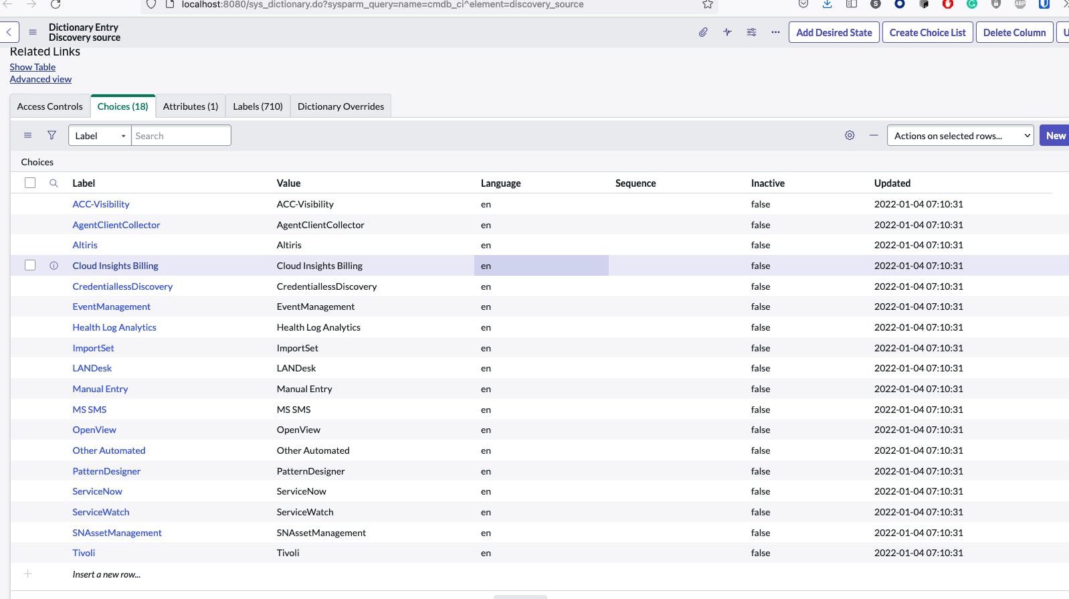Open the Attributes (1) tab
Image resolution: width=1069 pixels, height=599 pixels.
[x=191, y=106]
